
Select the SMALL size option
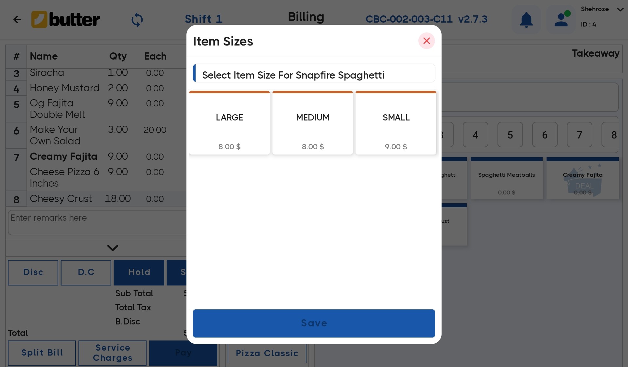click(x=396, y=123)
